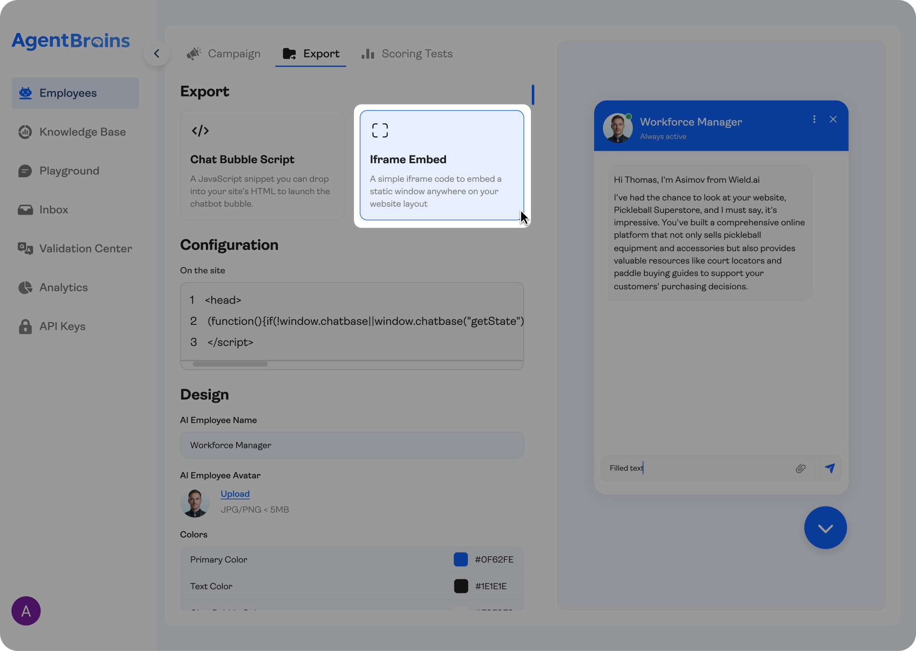Click the Upload avatar link
Image resolution: width=916 pixels, height=651 pixels.
coord(235,494)
